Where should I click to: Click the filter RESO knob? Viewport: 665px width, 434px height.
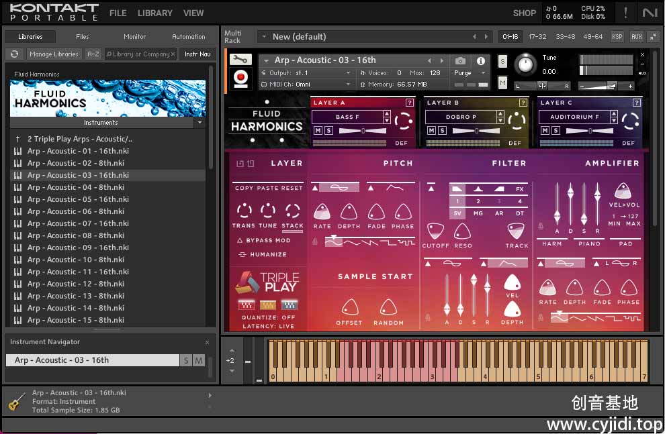(462, 231)
